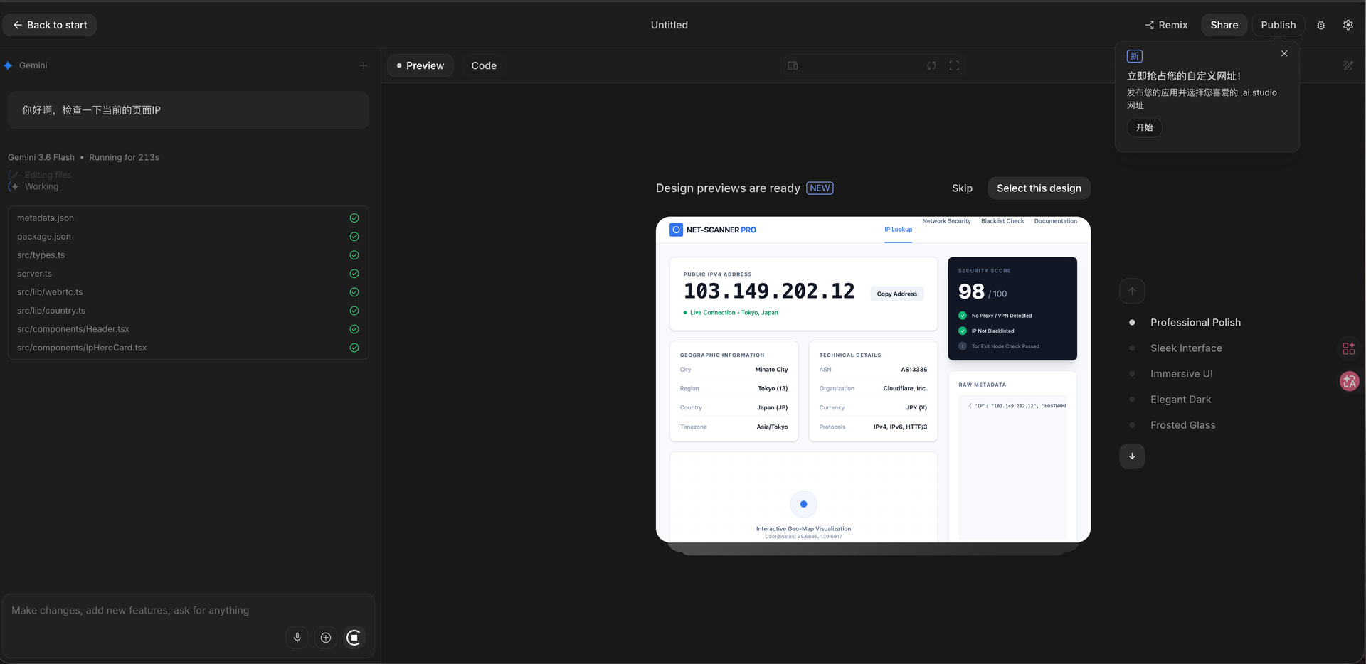Select the Immersive UI design
This screenshot has width=1366, height=664.
[1181, 374]
